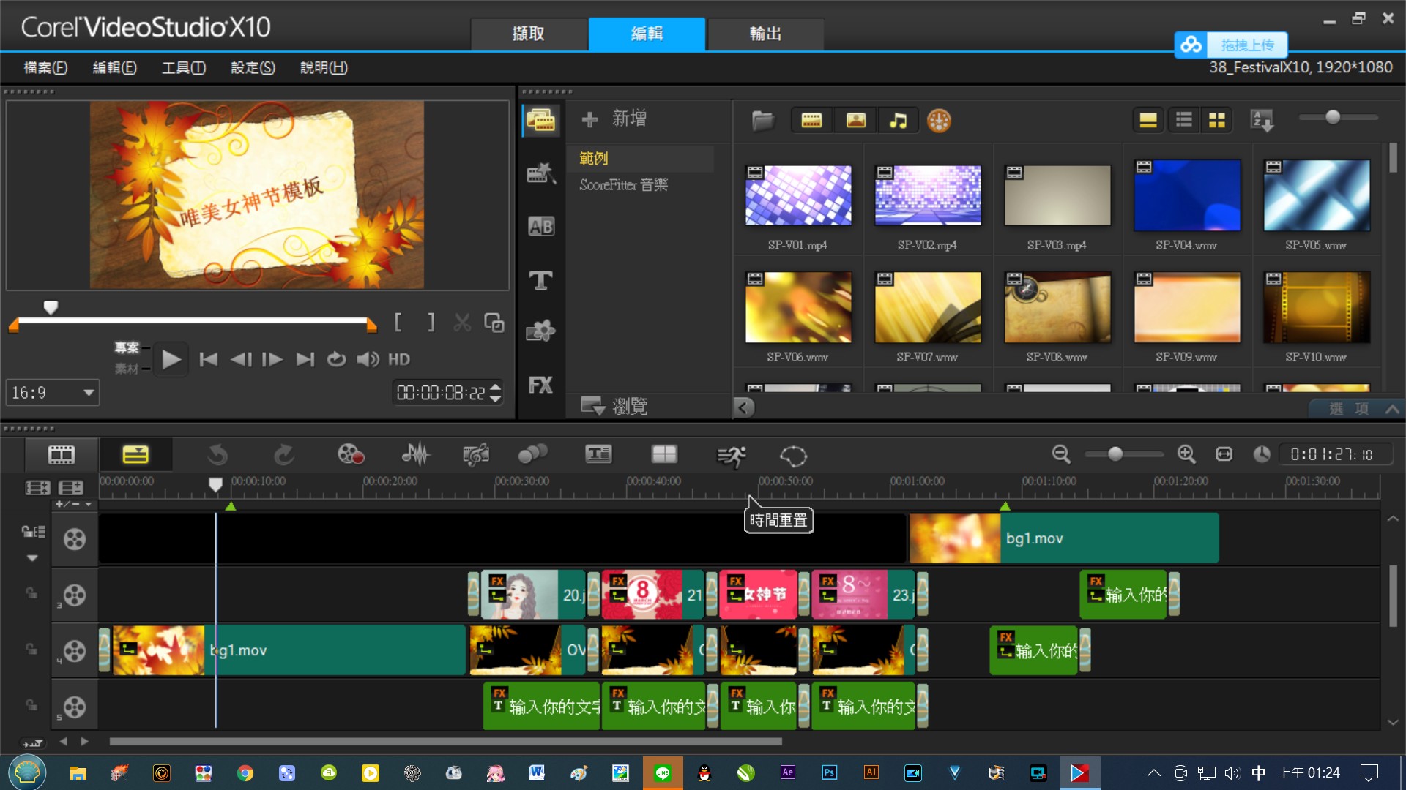
Task: Open the Transition library AB icon
Action: pos(540,227)
